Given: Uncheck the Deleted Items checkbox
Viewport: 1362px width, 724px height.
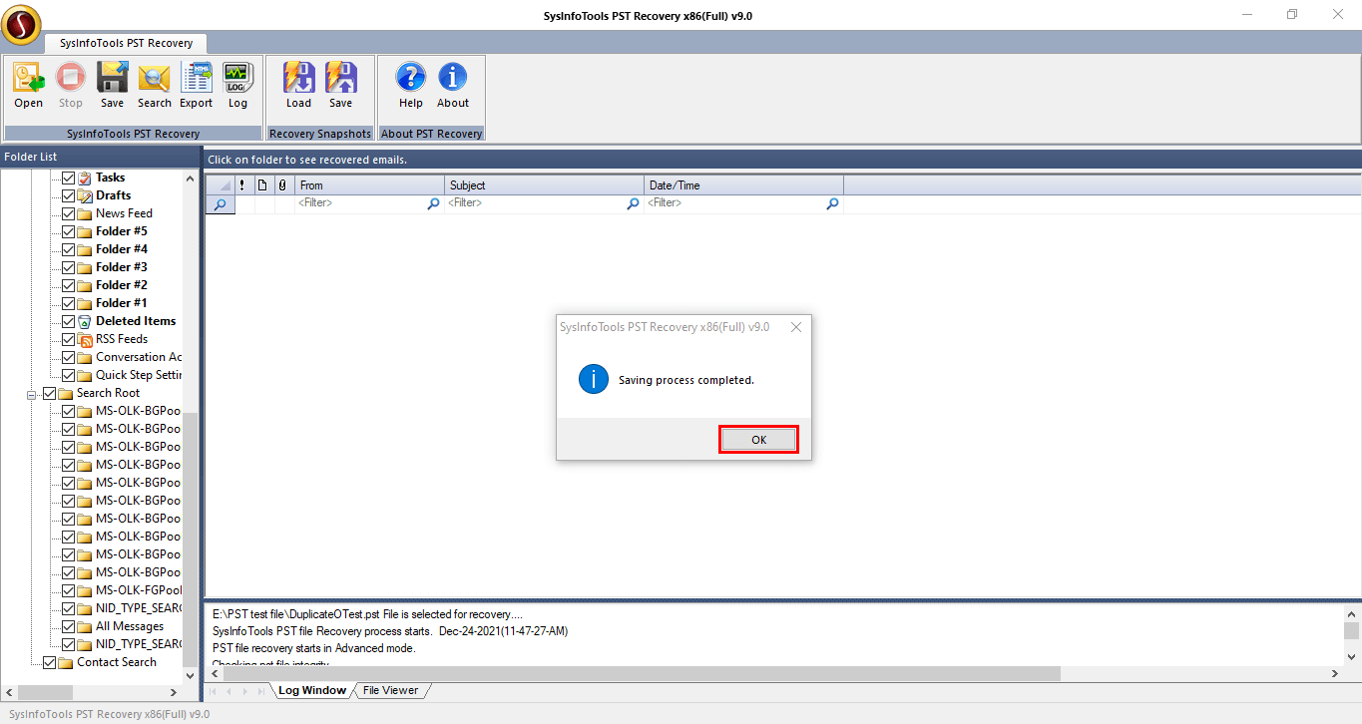Looking at the screenshot, I should (x=69, y=321).
